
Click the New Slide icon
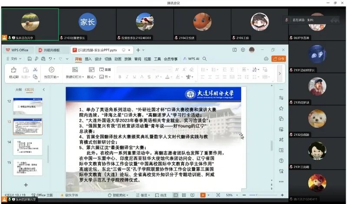pyautogui.click(x=75, y=70)
